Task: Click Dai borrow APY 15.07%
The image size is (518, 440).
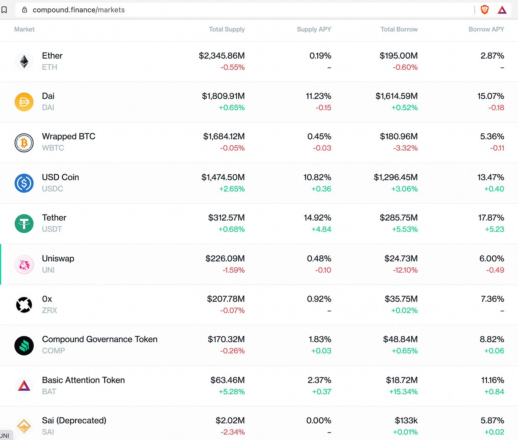Action: click(x=491, y=96)
